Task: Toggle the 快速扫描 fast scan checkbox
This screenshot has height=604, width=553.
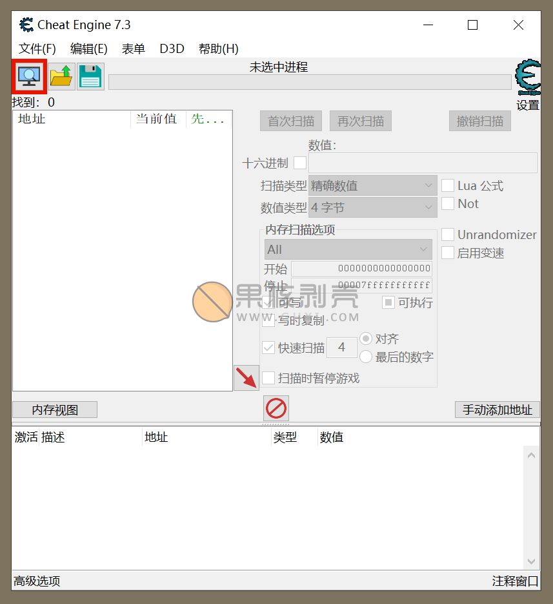Action: (268, 348)
